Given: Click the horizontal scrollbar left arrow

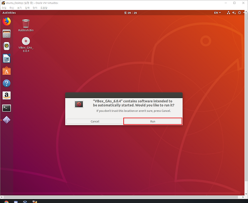Looking at the screenshot, I should pyautogui.click(x=2, y=197).
